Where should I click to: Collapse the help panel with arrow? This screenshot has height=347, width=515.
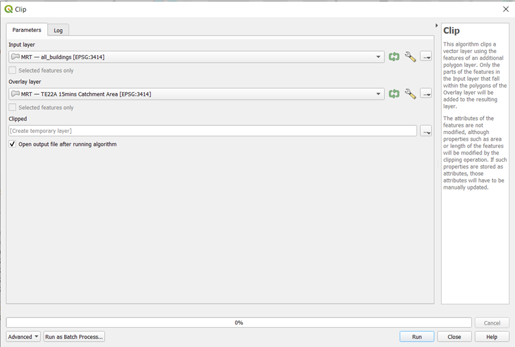point(437,25)
